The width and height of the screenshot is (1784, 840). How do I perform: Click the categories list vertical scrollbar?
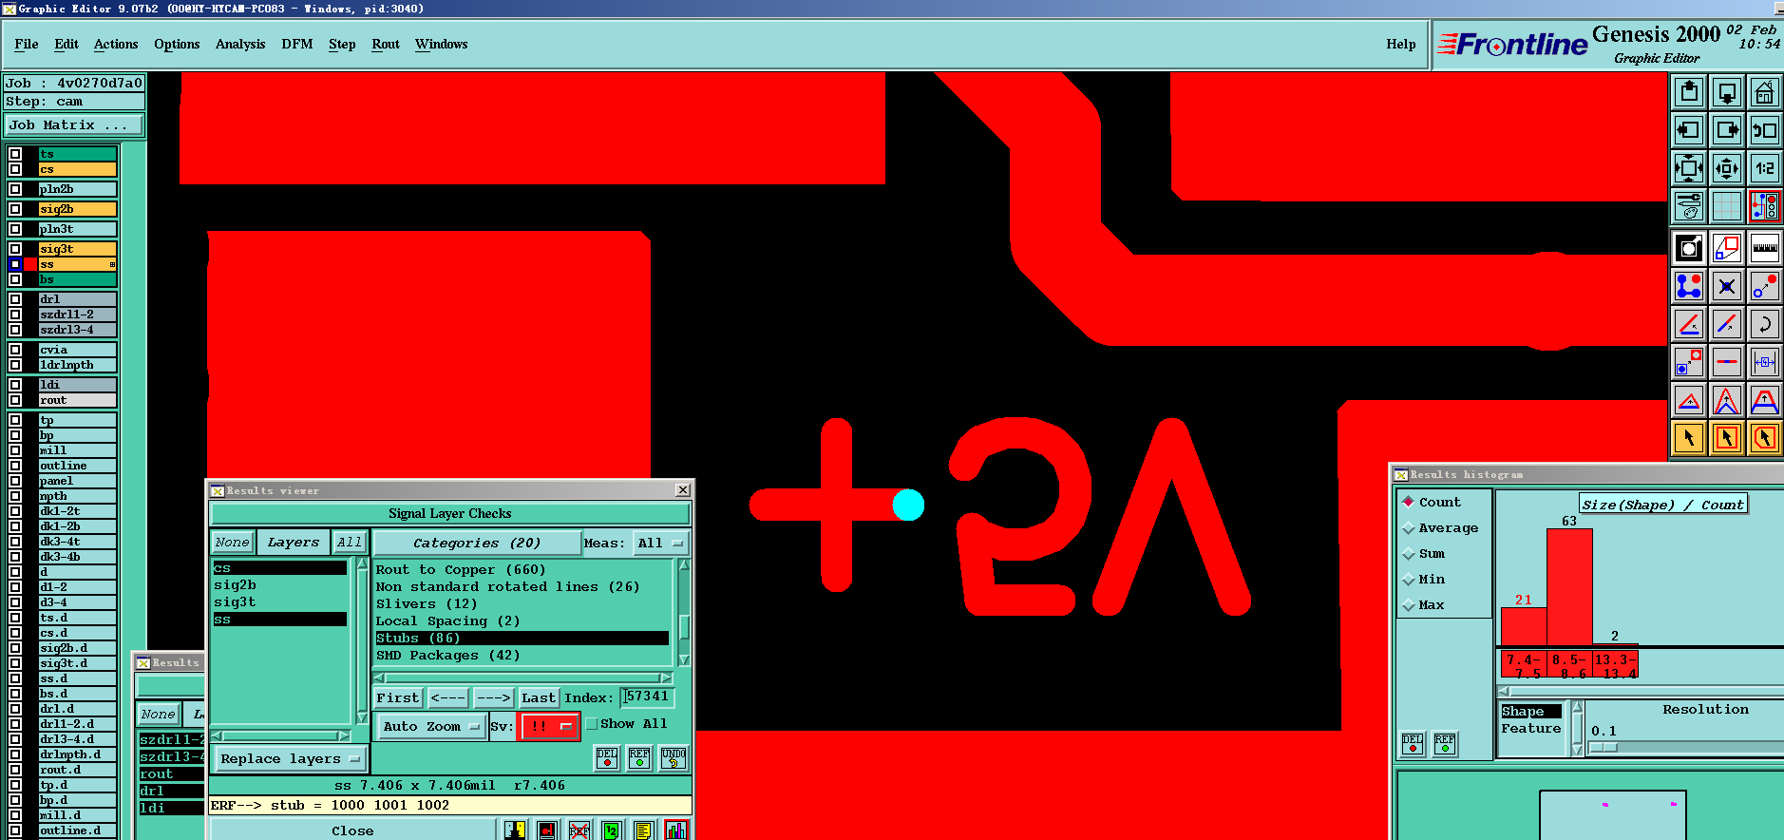[x=684, y=613]
